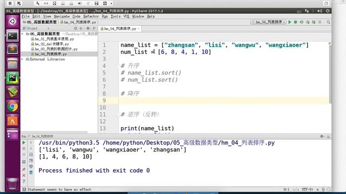Collapse the comment block fold marker at line 4

(118, 66)
